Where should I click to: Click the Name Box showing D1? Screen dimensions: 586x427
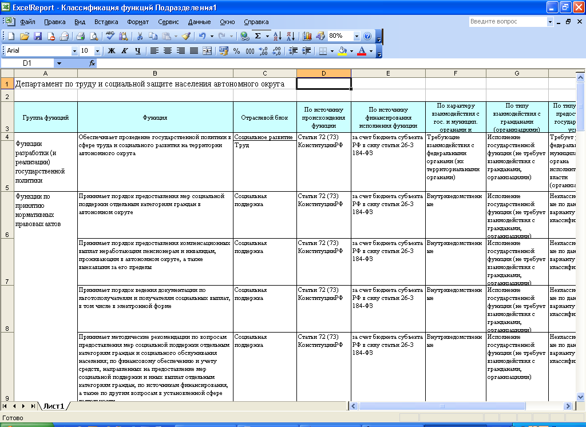27,63
